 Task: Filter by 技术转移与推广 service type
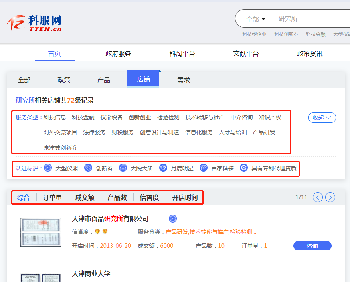[205, 117]
